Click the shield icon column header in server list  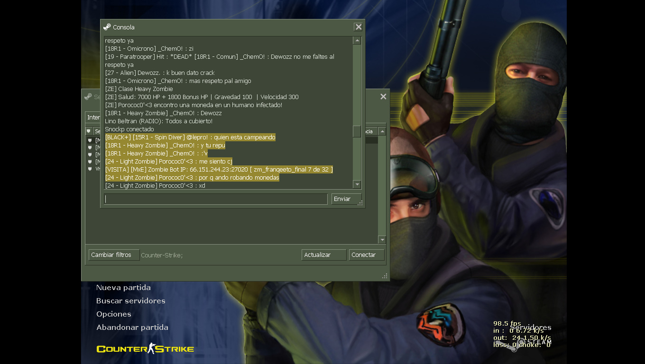point(89,131)
